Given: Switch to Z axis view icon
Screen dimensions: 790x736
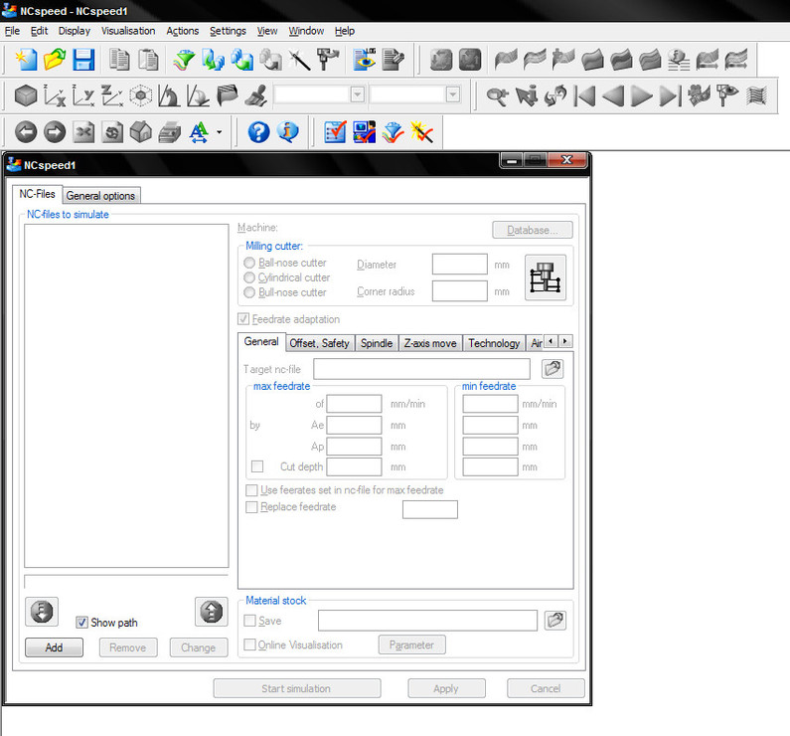Looking at the screenshot, I should (x=112, y=95).
